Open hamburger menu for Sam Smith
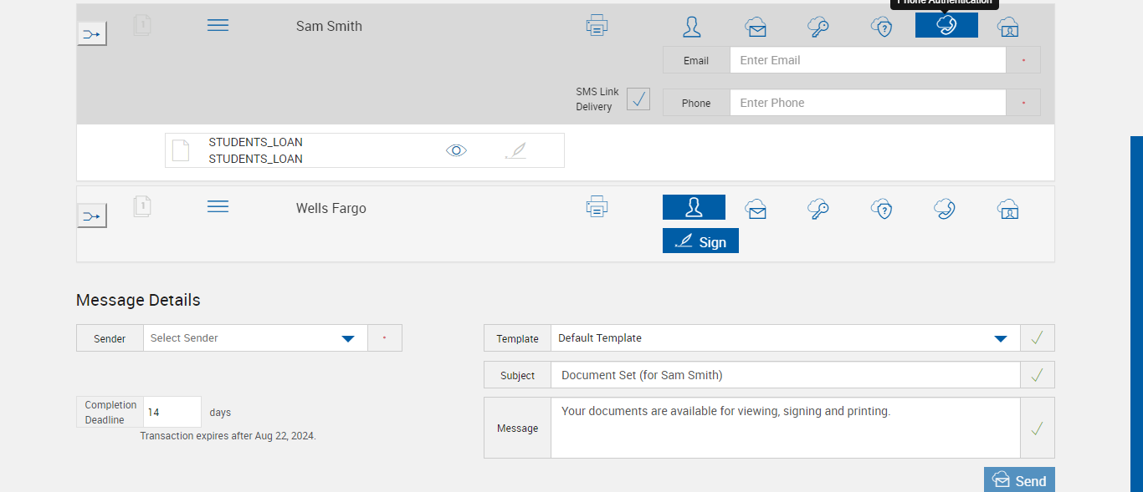 pos(218,26)
